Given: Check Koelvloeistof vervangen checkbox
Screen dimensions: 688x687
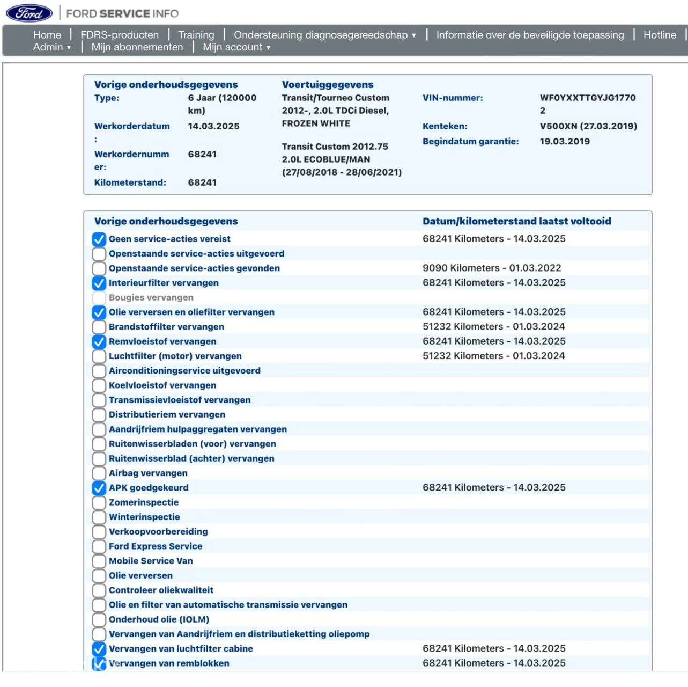Looking at the screenshot, I should 99,385.
